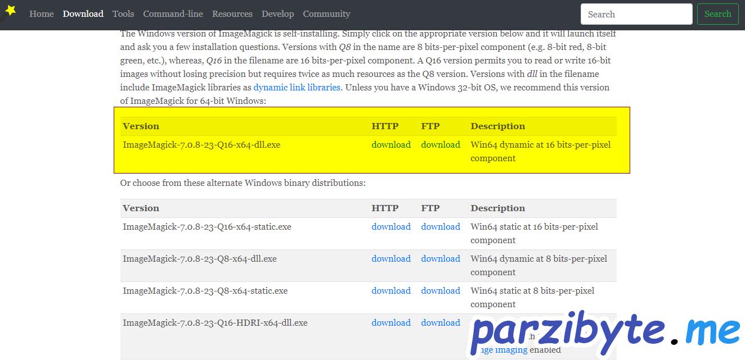Navigate to the Develop page
Image resolution: width=745 pixels, height=360 pixels.
277,14
